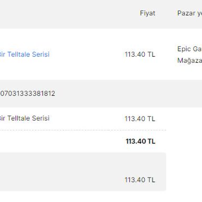This screenshot has height=202, width=202.
Task: Click the "Fiyat" column header
Action: [x=147, y=13]
